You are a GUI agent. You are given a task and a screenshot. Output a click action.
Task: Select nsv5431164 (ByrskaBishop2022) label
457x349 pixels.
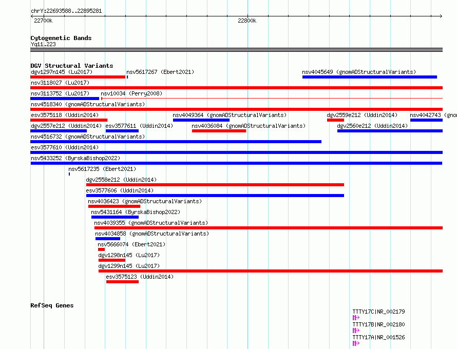(x=136, y=212)
